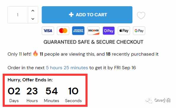Select the Shop Pay icon

pos(109,31)
